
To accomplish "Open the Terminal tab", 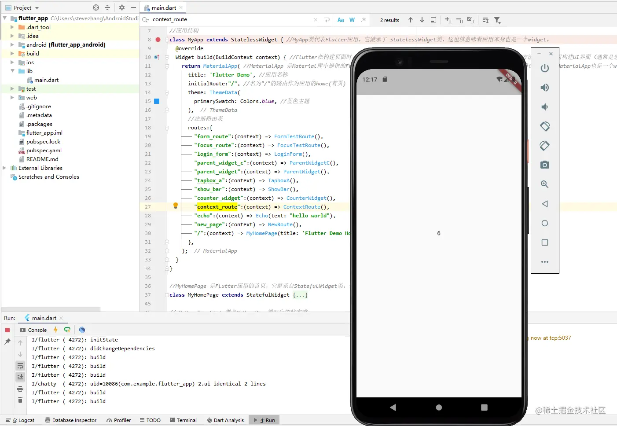I will point(183,420).
